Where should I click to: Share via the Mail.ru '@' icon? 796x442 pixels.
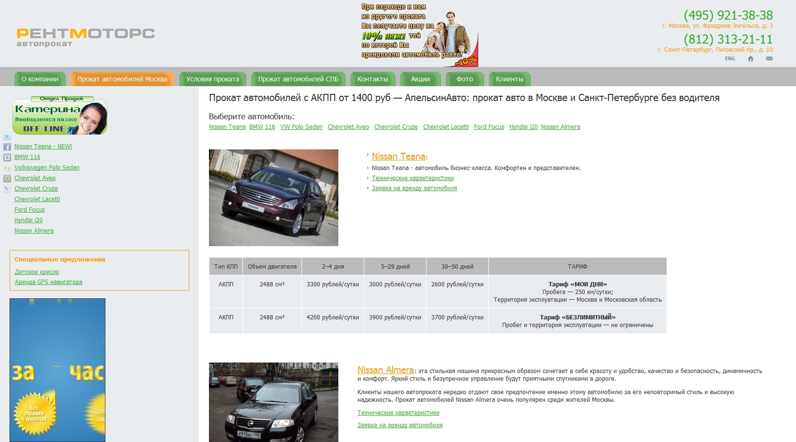(x=7, y=179)
